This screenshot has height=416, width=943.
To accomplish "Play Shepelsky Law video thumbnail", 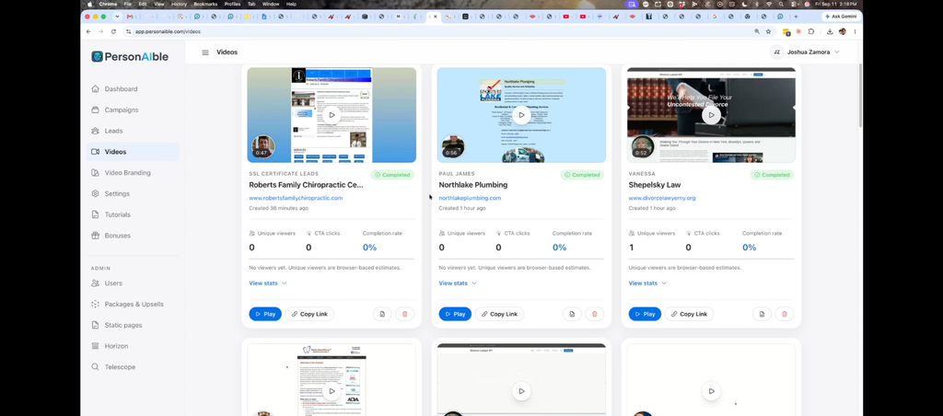I will [x=711, y=115].
